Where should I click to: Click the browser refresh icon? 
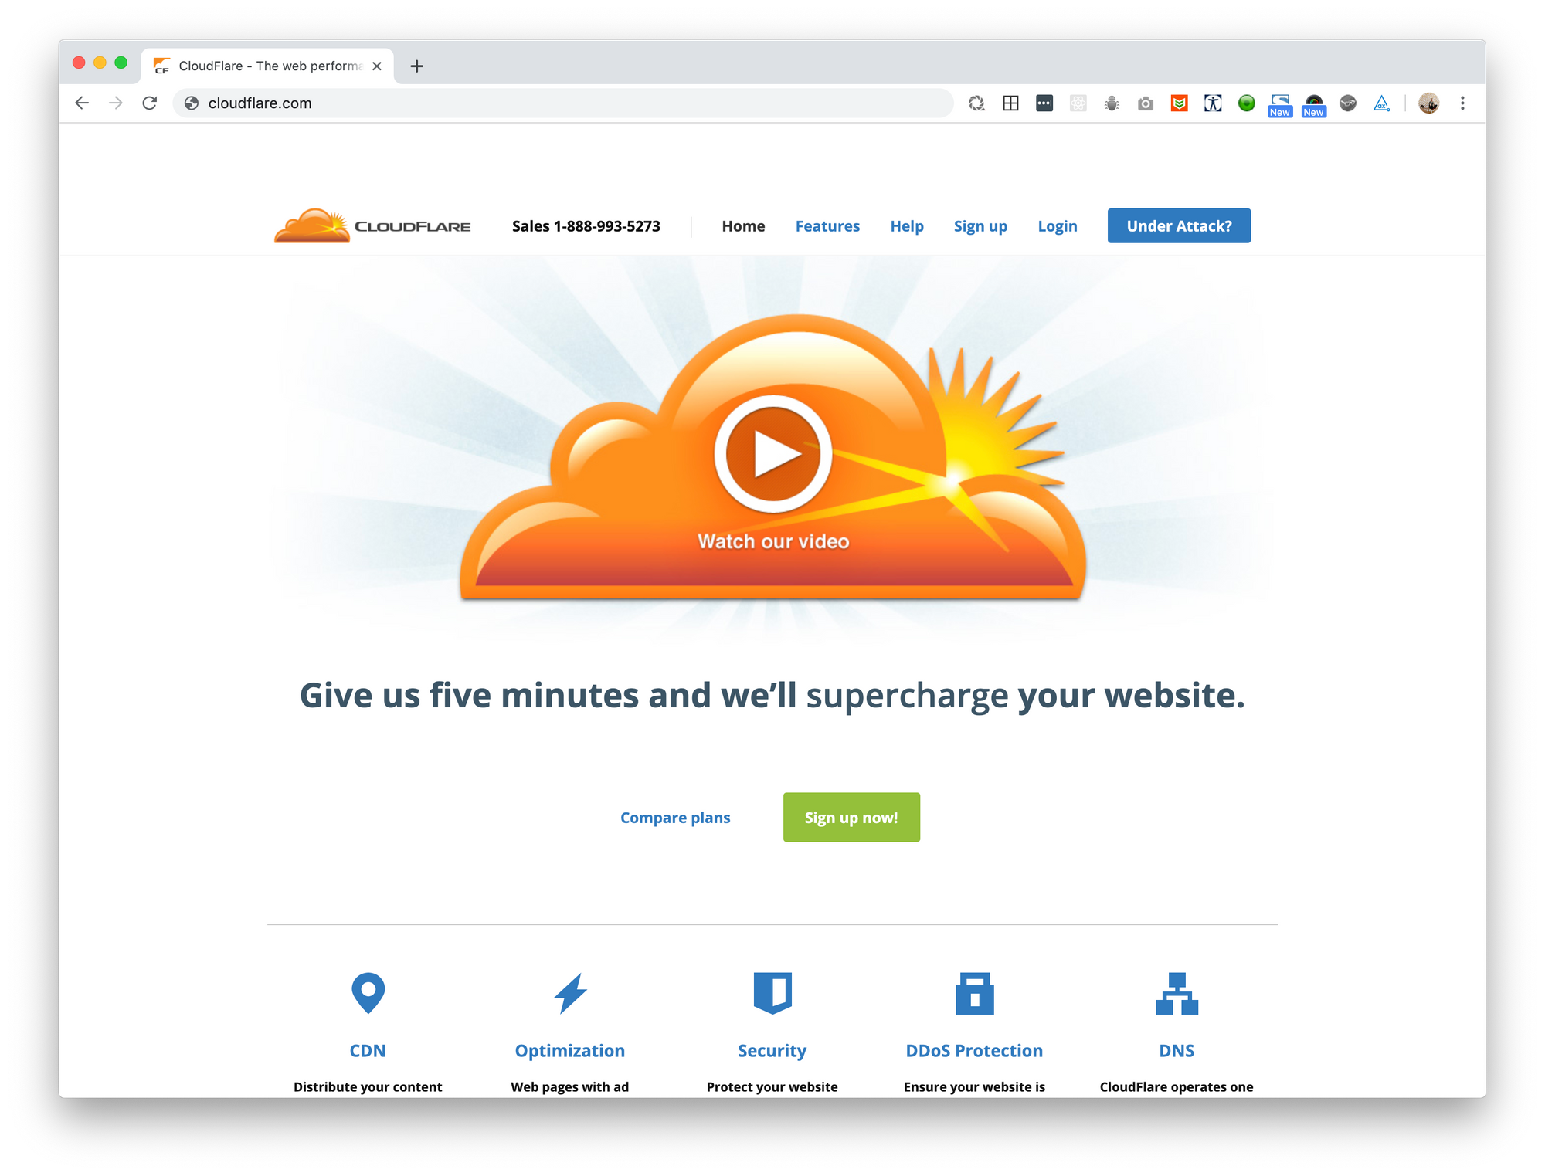coord(148,103)
